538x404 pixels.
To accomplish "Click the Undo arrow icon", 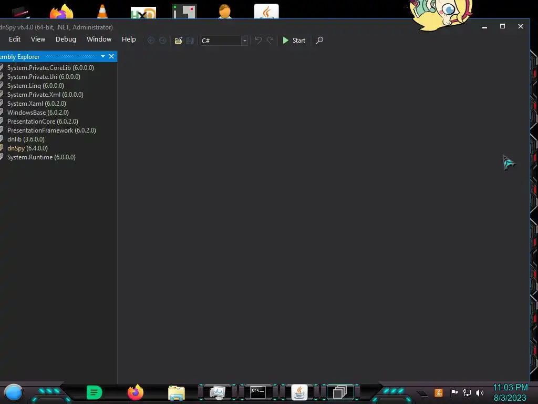I will pos(258,40).
